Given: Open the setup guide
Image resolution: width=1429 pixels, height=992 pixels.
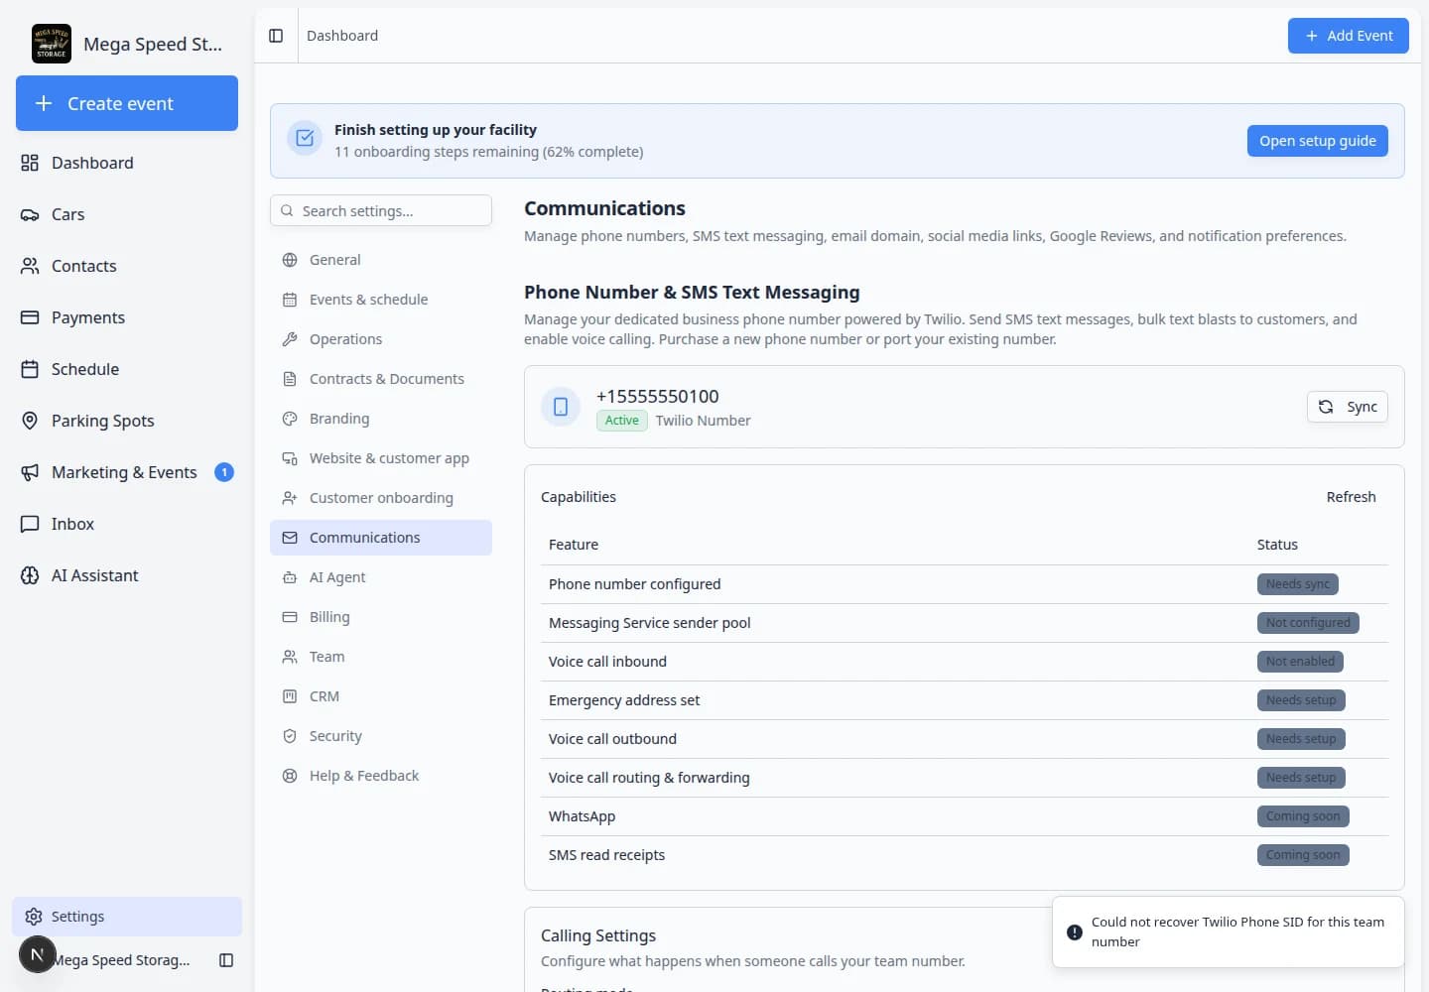Looking at the screenshot, I should click(1318, 141).
